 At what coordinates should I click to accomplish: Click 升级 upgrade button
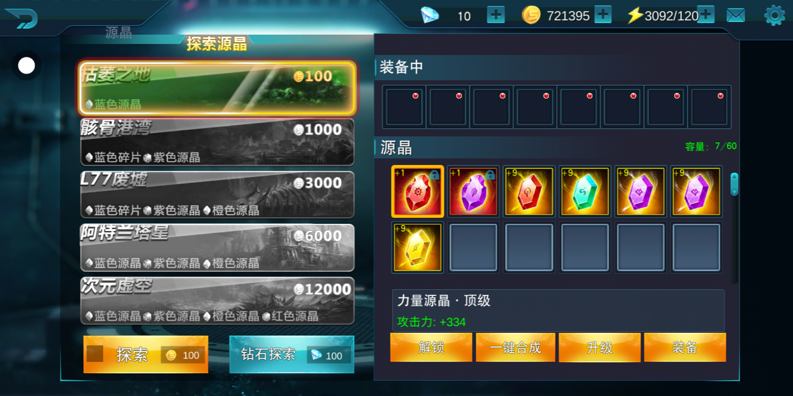600,347
